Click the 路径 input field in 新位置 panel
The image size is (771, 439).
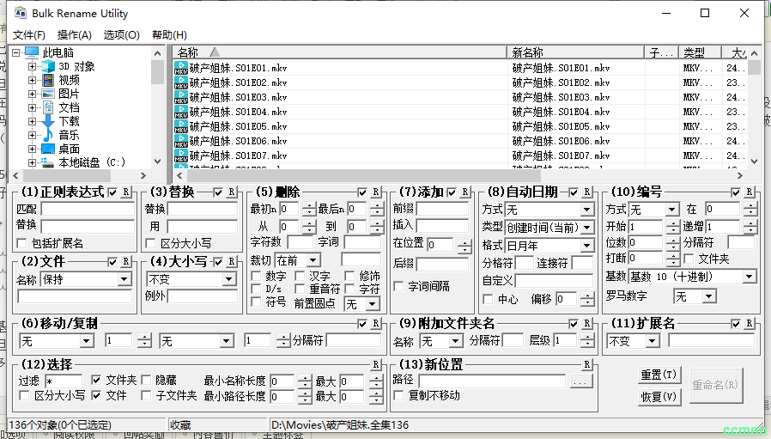pyautogui.click(x=491, y=380)
